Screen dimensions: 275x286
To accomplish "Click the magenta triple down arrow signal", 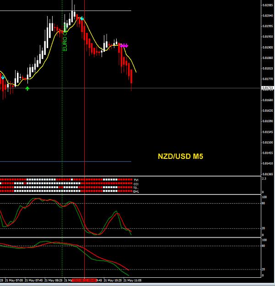I will coord(124,45).
